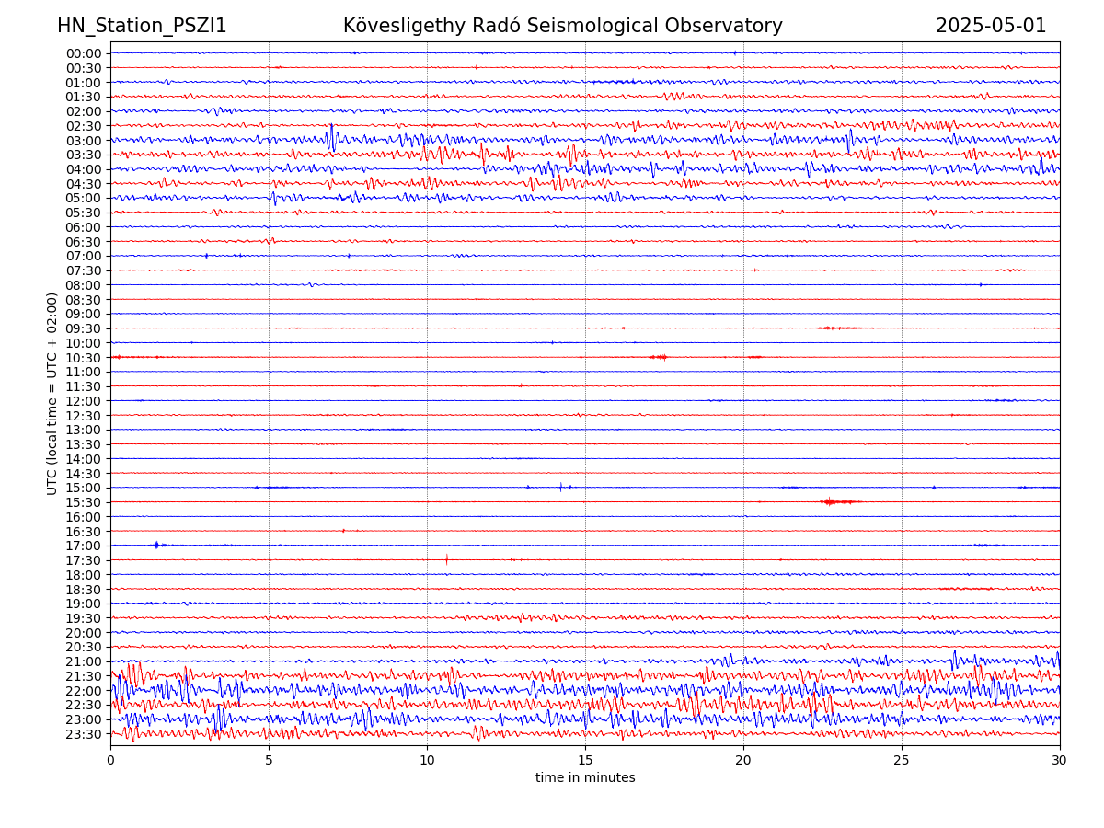Click the 17:00 row label
The image size is (1104, 828).
pyautogui.click(x=84, y=546)
